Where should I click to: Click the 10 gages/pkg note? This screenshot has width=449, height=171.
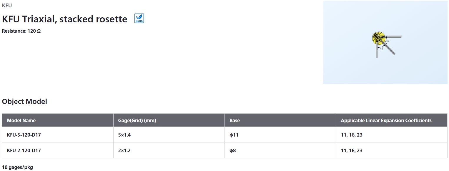pos(17,167)
